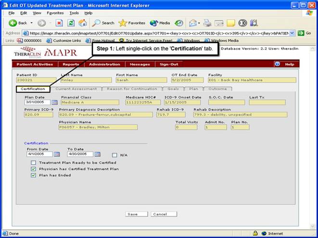Click the Cancel button
318x238 pixels.
pyautogui.click(x=164, y=214)
